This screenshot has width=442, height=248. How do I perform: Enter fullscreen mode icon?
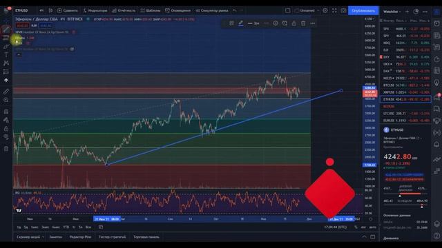(x=334, y=10)
